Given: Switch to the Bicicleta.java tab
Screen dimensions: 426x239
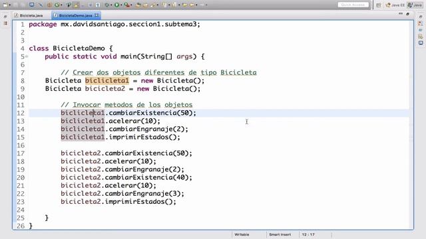Looking at the screenshot, I should [29, 15].
